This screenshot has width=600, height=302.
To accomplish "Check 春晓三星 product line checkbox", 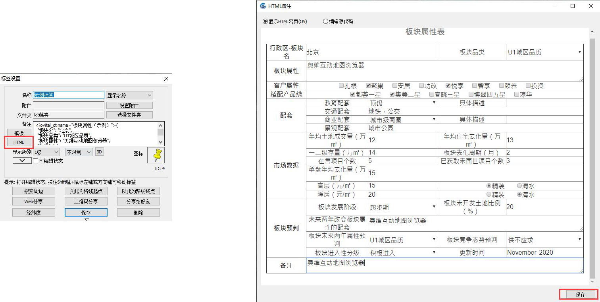I will [x=432, y=95].
